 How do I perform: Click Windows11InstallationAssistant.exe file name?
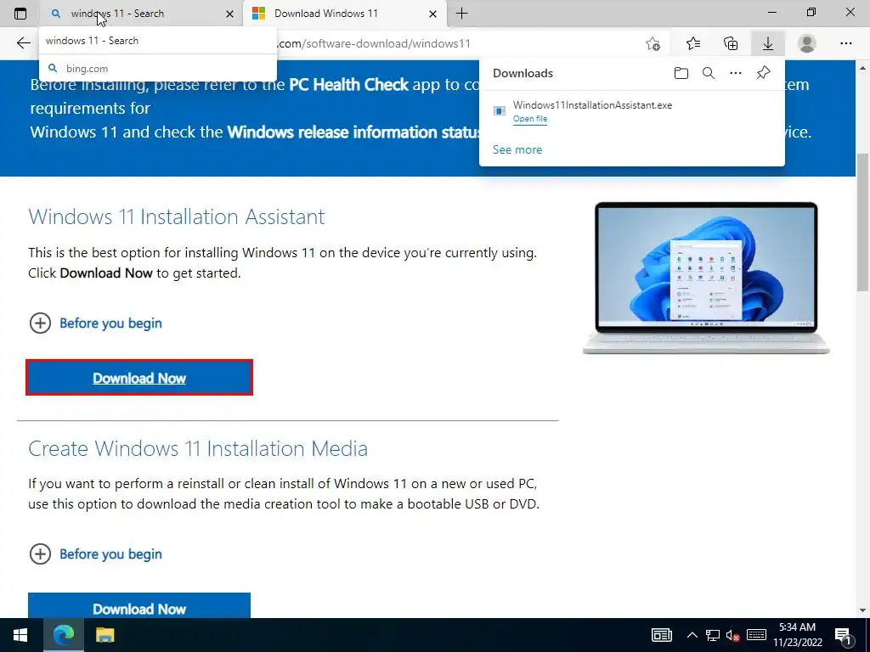[x=592, y=104]
